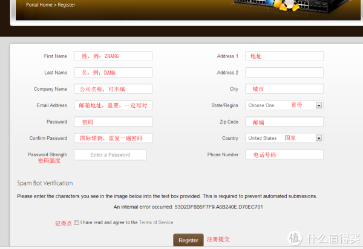Click the Zip Code input box
363x249 pixels.
click(284, 122)
